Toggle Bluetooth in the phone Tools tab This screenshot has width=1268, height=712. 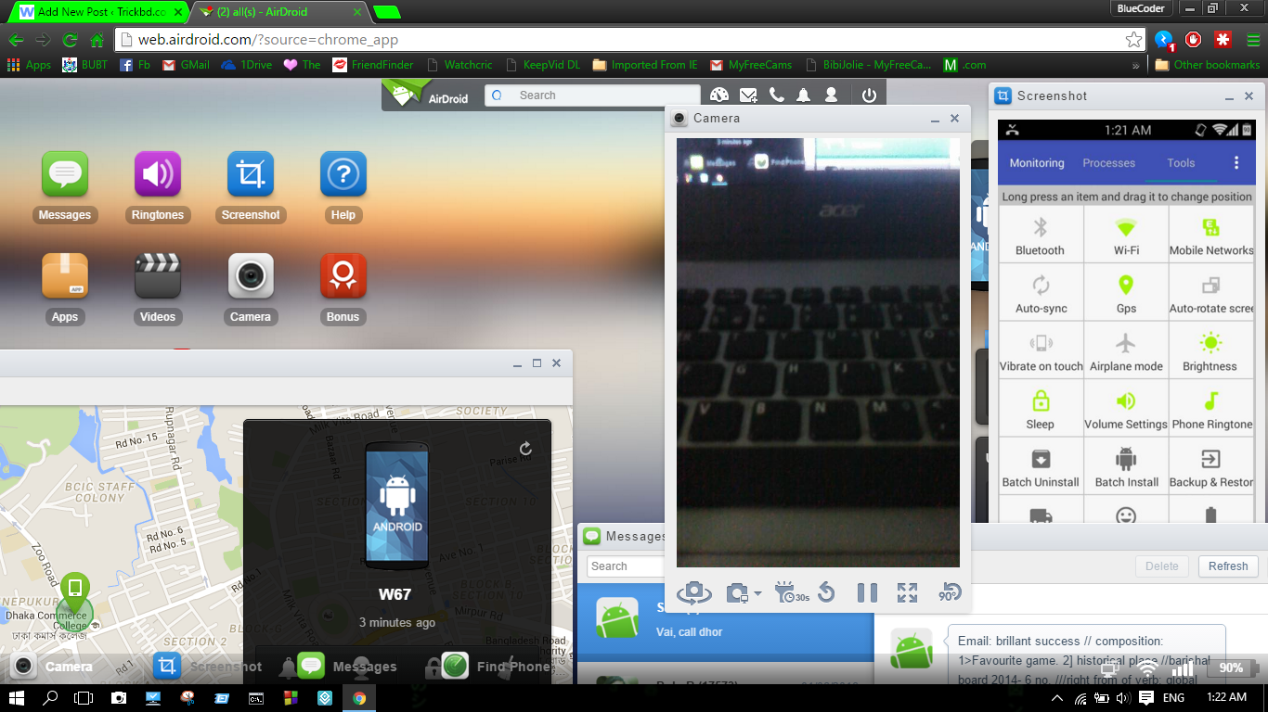click(x=1041, y=235)
